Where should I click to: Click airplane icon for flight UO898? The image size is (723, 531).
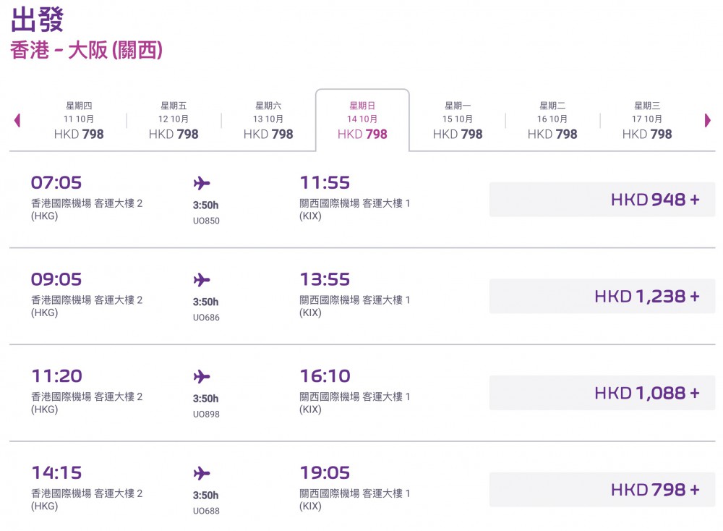coord(202,377)
